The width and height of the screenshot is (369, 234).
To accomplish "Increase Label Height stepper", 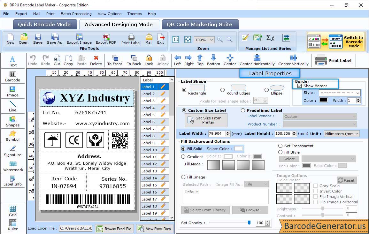I will pos(294,132).
